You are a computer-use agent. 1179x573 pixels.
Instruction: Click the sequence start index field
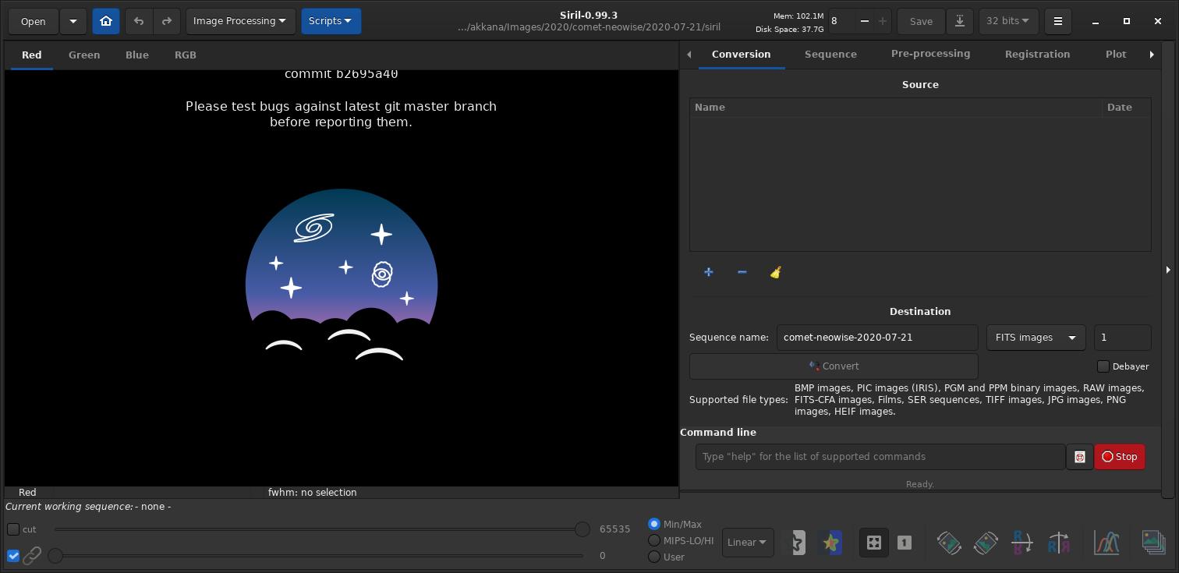click(x=1122, y=338)
